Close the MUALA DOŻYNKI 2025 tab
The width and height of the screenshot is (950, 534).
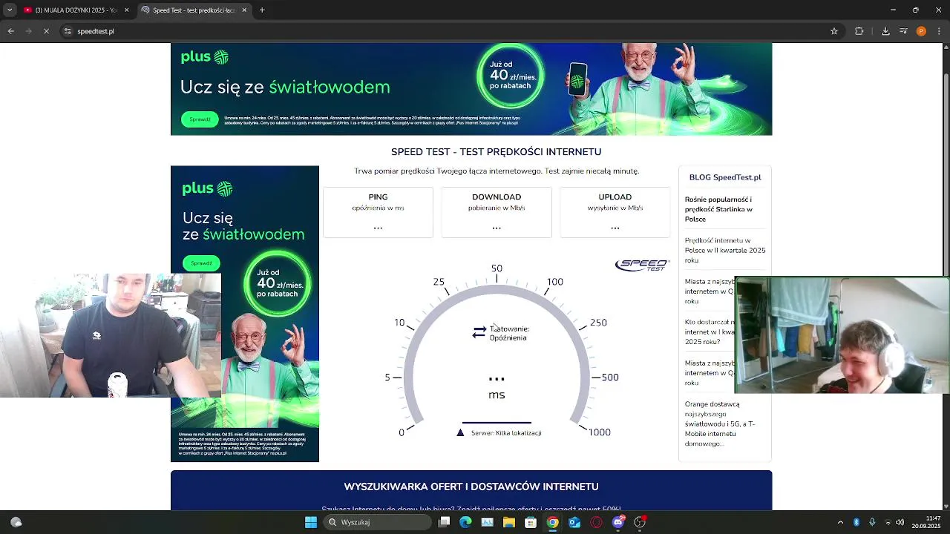pos(126,10)
